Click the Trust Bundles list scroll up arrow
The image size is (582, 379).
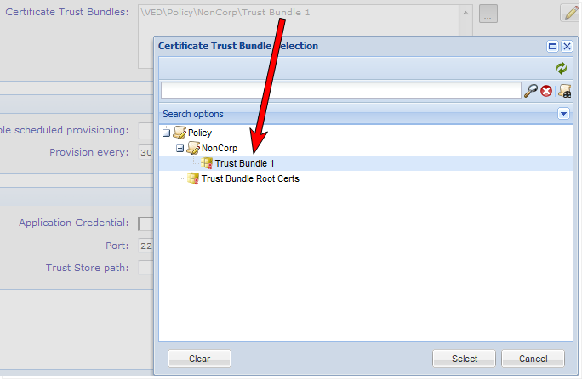(x=465, y=13)
